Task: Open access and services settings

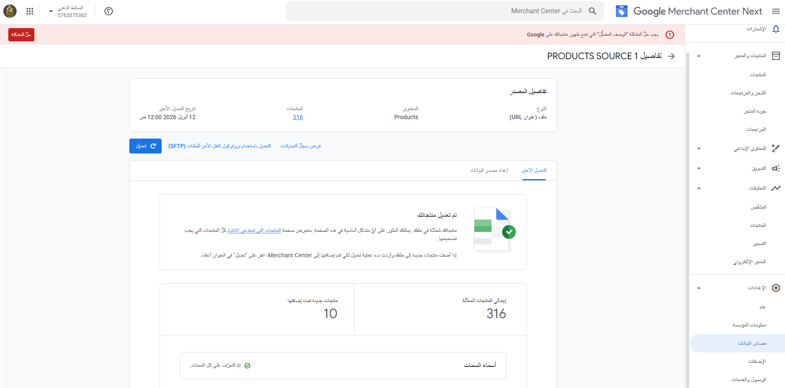Action: tap(749, 380)
